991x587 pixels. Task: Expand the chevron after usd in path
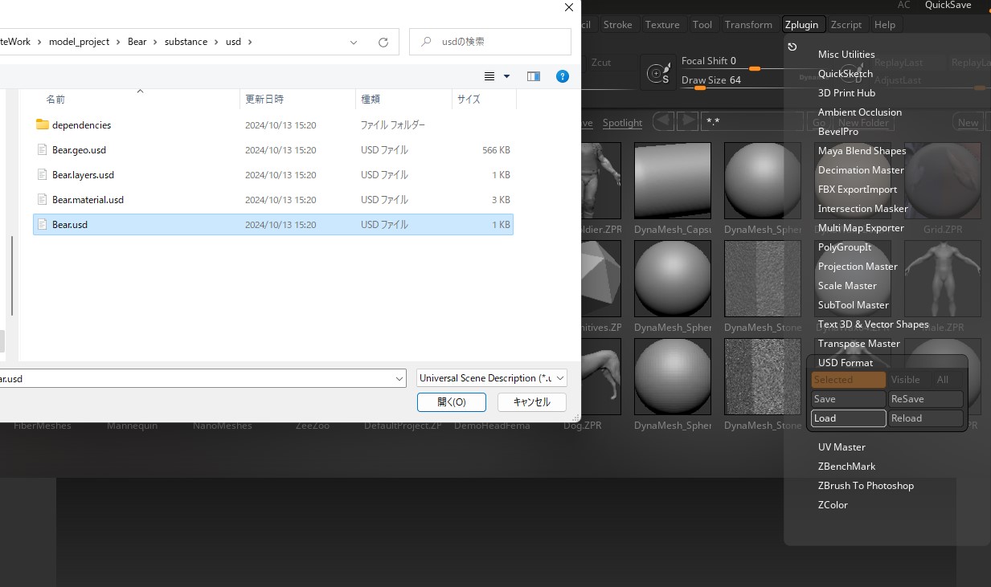click(x=250, y=42)
